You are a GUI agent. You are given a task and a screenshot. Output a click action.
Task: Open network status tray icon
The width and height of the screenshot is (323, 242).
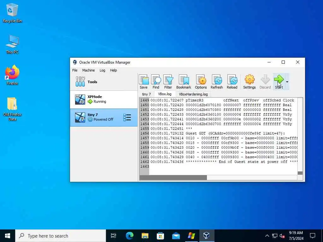pyautogui.click(x=275, y=236)
